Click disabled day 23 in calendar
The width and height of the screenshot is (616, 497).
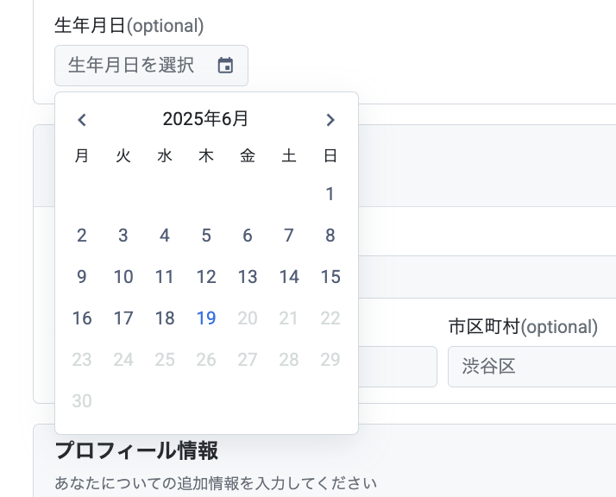click(82, 360)
